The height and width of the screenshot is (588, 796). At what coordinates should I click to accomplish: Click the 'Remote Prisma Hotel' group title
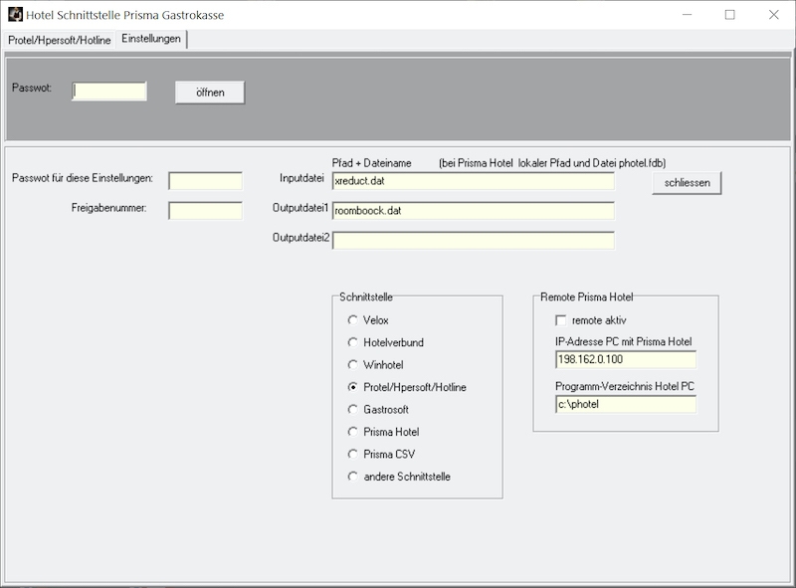pos(586,297)
